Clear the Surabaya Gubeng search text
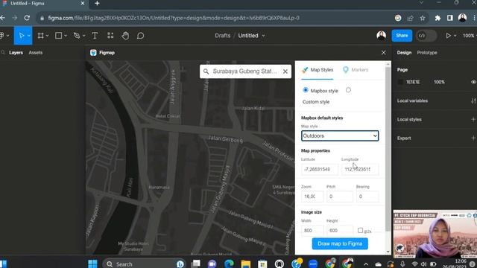Viewport: 477px width, 268px height. point(285,71)
